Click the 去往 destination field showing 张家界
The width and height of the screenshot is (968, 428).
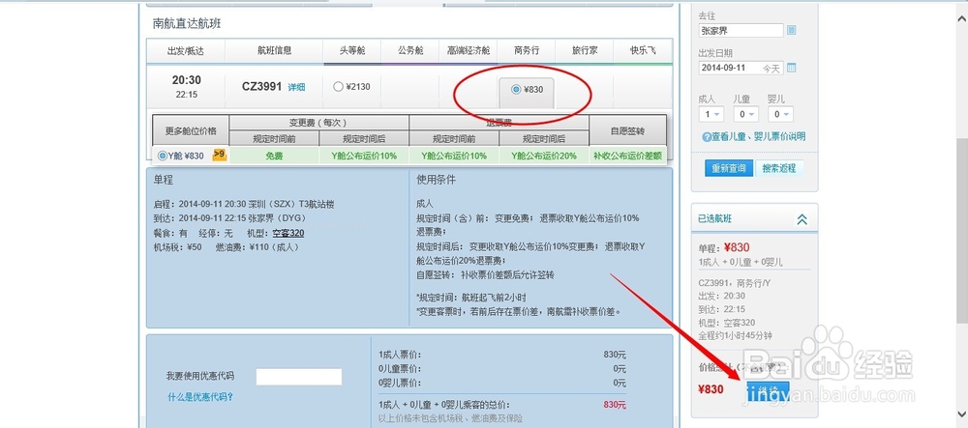[741, 30]
